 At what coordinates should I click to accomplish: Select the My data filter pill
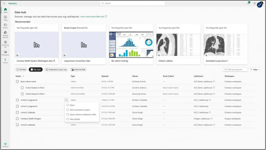(36, 69)
